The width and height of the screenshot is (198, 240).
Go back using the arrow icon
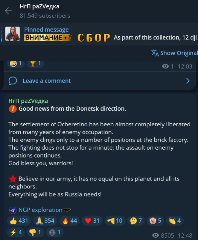click(x=8, y=11)
